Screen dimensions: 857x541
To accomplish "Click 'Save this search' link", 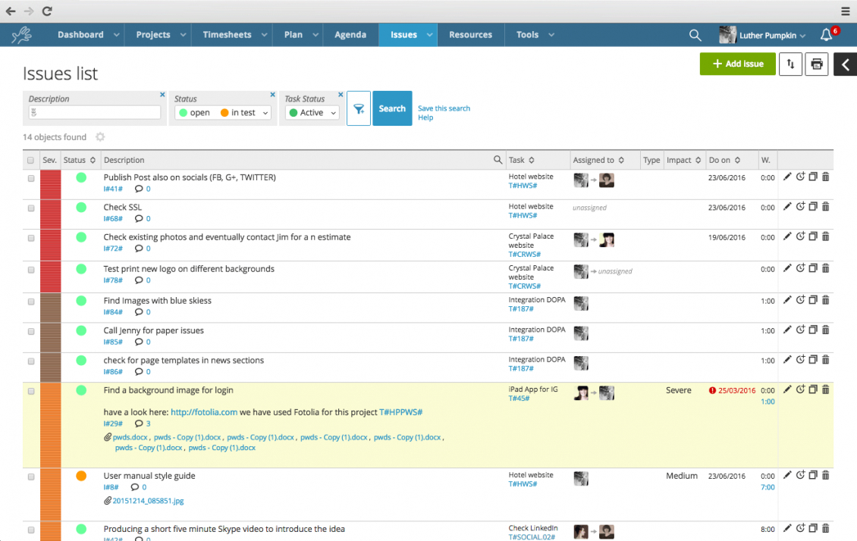I will 444,108.
